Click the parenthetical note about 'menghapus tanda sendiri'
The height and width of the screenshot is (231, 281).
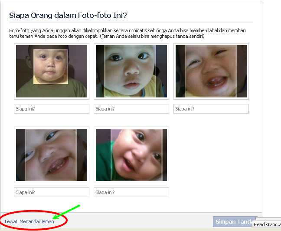[152, 36]
